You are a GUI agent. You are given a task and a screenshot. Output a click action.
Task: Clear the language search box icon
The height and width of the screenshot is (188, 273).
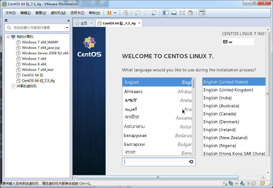(x=191, y=162)
